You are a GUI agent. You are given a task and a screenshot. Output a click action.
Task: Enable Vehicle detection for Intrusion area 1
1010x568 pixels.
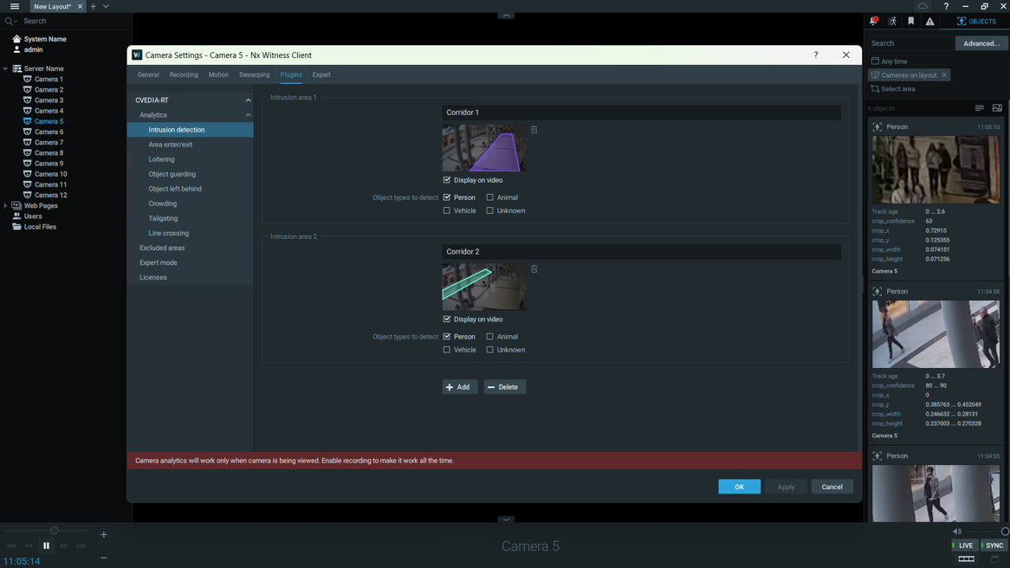447,210
